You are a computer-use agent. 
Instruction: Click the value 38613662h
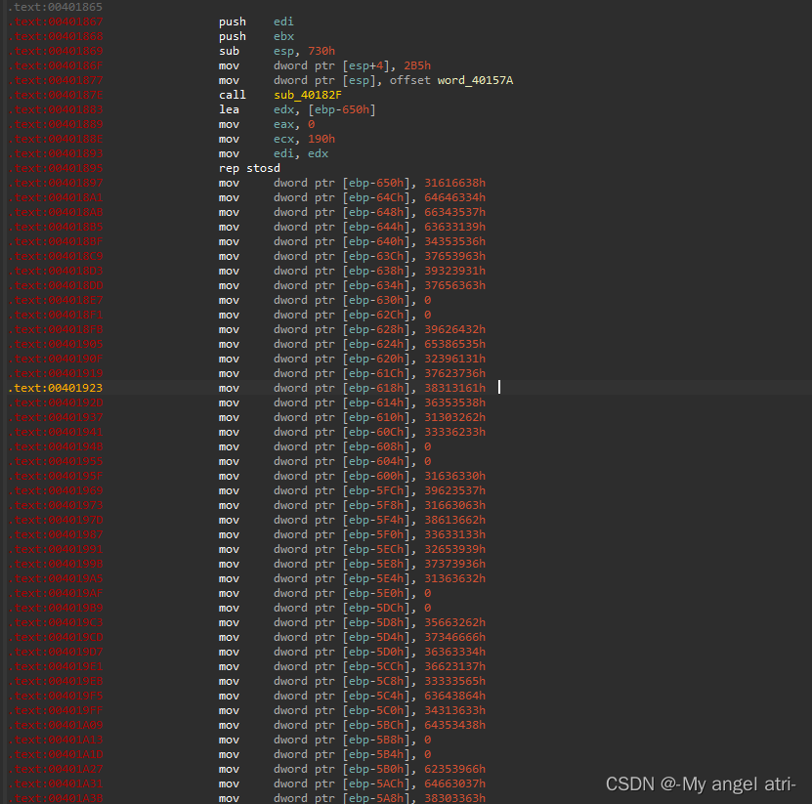[455, 521]
